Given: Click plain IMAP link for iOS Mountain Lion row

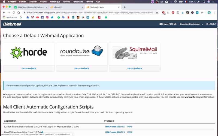Looking at the screenshot, I should [130, 126].
